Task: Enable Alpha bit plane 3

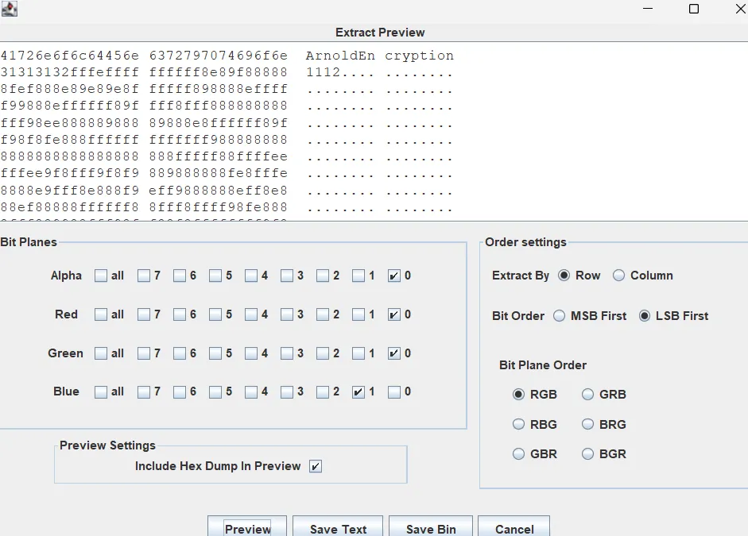Action: click(287, 276)
